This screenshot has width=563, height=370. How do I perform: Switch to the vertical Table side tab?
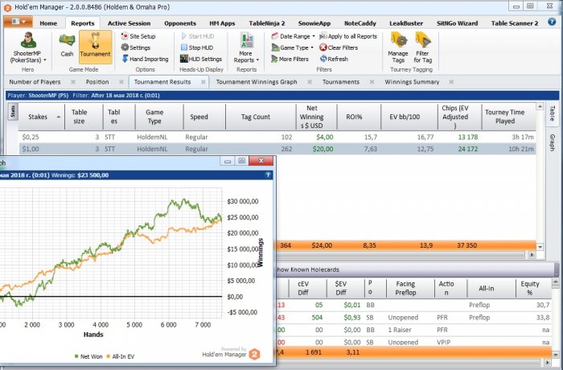[553, 113]
